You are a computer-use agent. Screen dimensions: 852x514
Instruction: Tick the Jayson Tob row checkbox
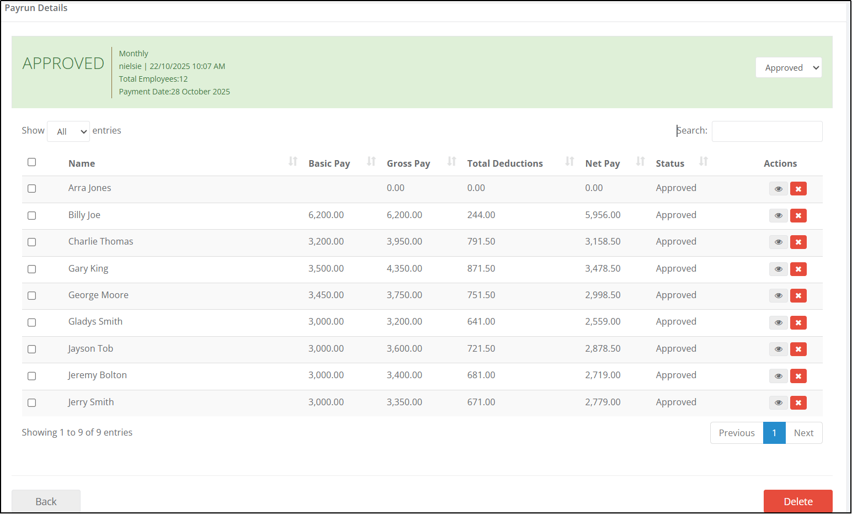[32, 349]
